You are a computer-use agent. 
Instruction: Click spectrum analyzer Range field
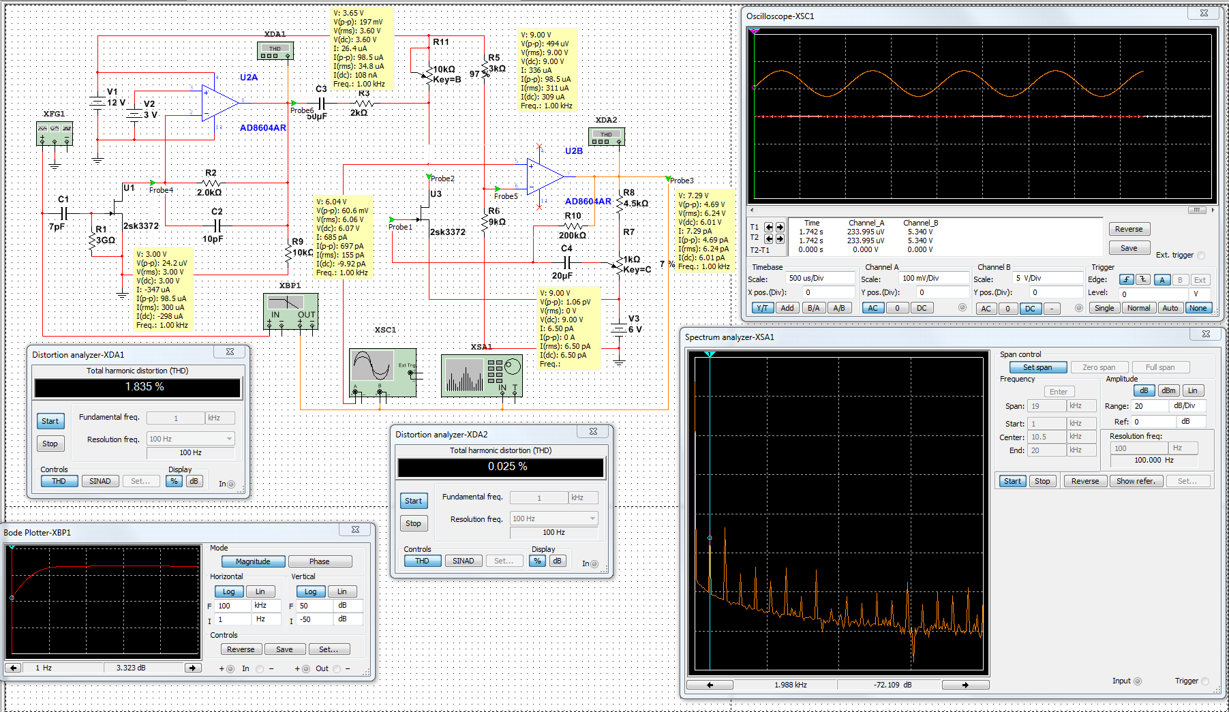pyautogui.click(x=1151, y=406)
